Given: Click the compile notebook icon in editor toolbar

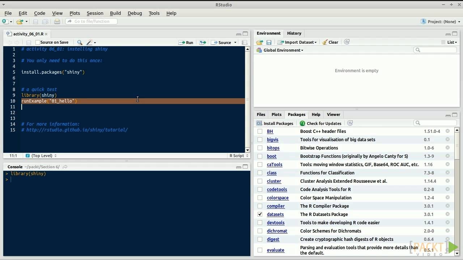Looking at the screenshot, I should tap(244, 43).
